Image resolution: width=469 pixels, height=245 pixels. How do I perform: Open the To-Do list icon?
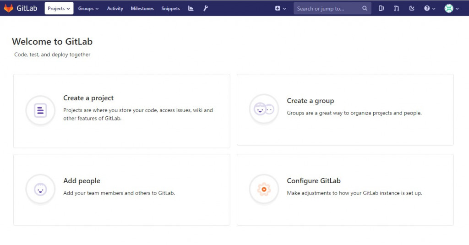(x=412, y=8)
